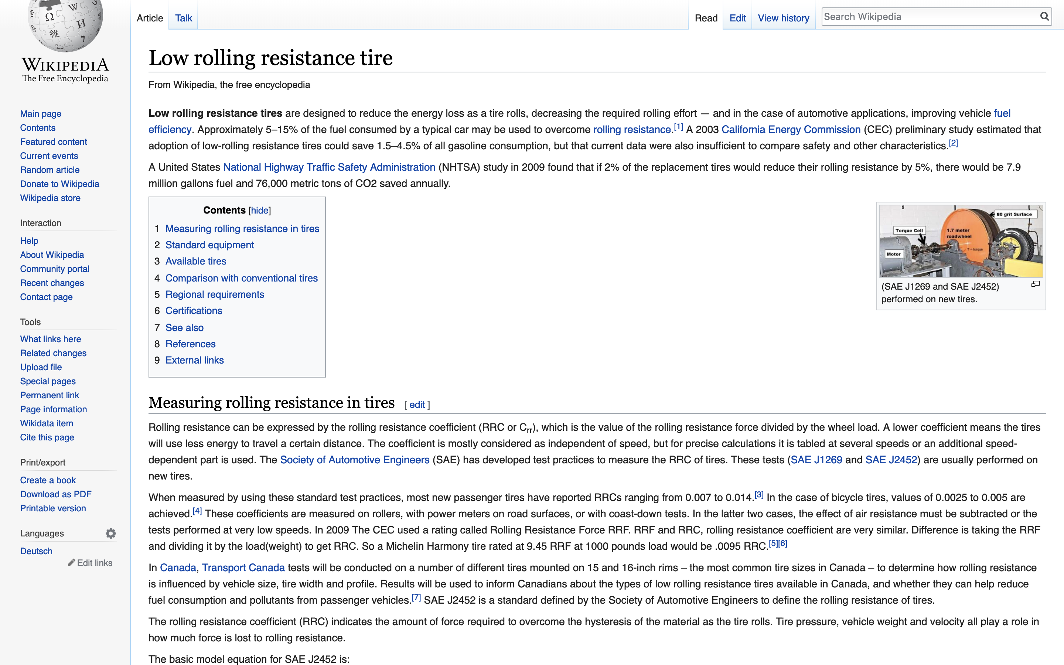Open Community portal link
The width and height of the screenshot is (1064, 665).
pyautogui.click(x=55, y=269)
